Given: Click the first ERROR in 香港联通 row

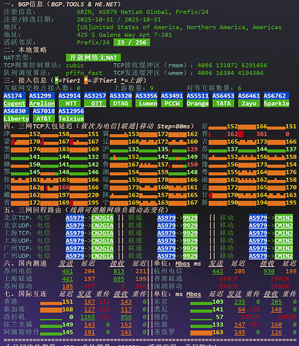Looking at the screenshot, I should tap(229, 279).
